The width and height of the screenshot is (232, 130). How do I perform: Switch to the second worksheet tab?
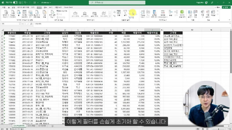point(32,126)
